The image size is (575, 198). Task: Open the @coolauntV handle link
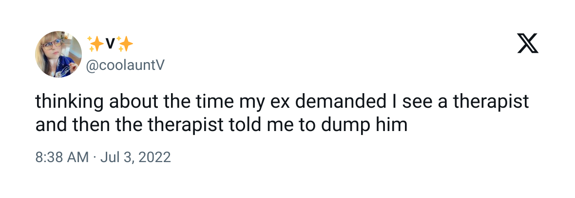125,66
